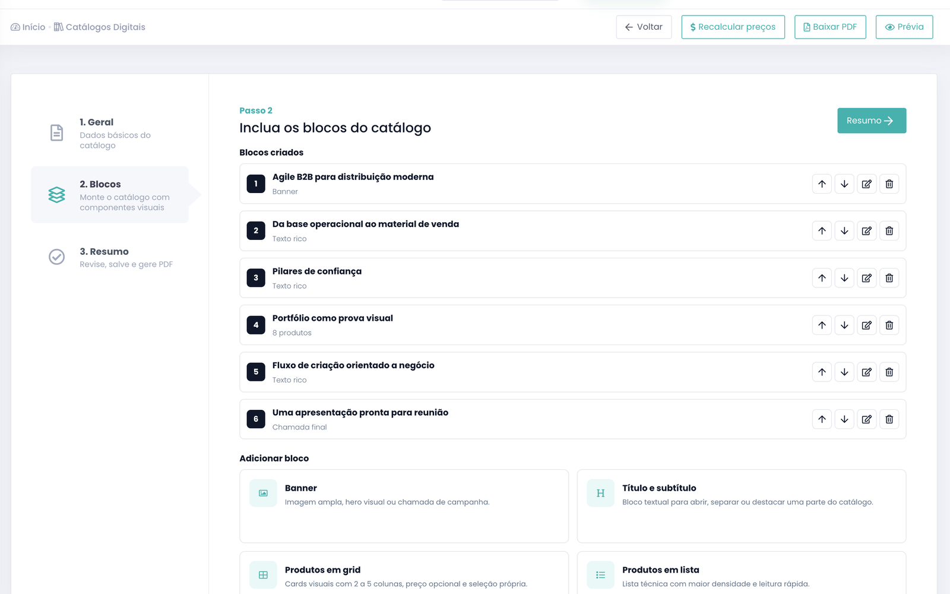This screenshot has height=594, width=950.
Task: Move 'Agile B2B para distribuição moderna' block up
Action: tap(822, 184)
